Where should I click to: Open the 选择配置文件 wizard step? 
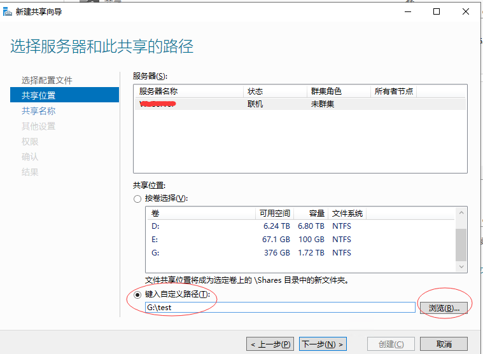point(47,80)
